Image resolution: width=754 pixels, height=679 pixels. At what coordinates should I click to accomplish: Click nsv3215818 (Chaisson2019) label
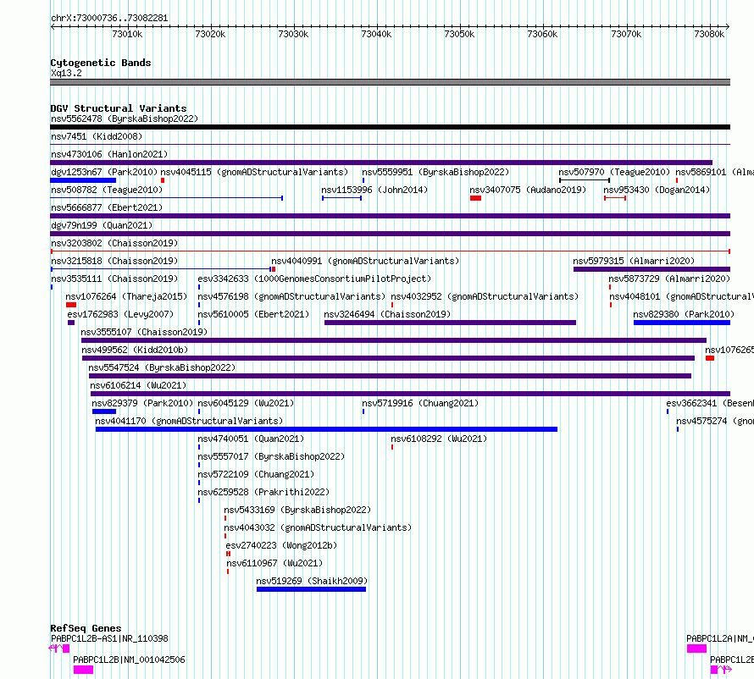[x=114, y=261]
